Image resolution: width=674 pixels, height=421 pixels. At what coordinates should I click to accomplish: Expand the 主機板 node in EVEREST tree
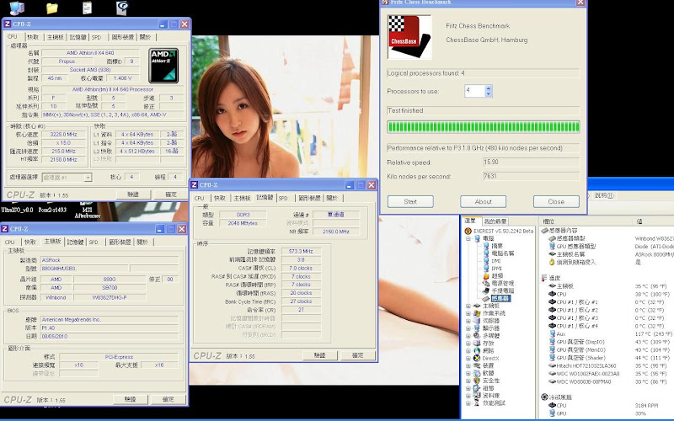coord(468,306)
